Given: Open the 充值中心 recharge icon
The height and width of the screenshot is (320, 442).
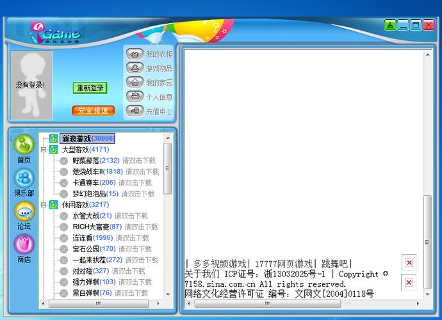Looking at the screenshot, I should coord(135,111).
